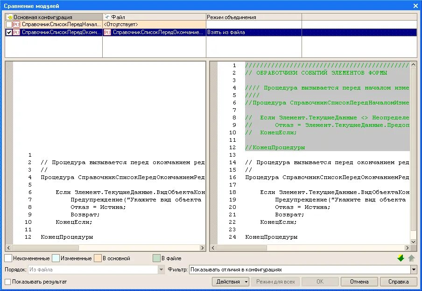Viewport: 422px width, 291px height.
Task: Click В основной legend color swatch
Action: click(98, 258)
